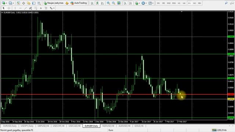The image size is (235, 132).
Task: Select the horizontal line drawing tool
Action: point(21,8)
